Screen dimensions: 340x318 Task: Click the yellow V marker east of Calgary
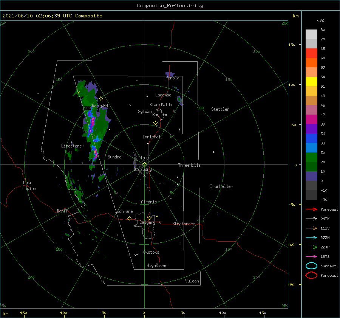(157, 216)
